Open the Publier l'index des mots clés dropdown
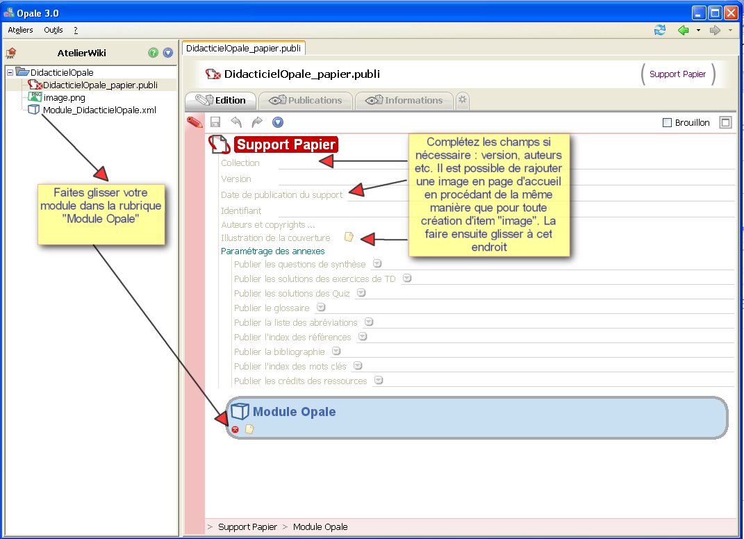This screenshot has width=744, height=539. coord(358,366)
